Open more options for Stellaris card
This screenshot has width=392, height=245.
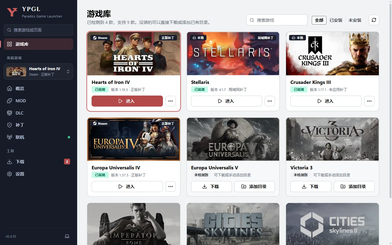click(x=270, y=101)
